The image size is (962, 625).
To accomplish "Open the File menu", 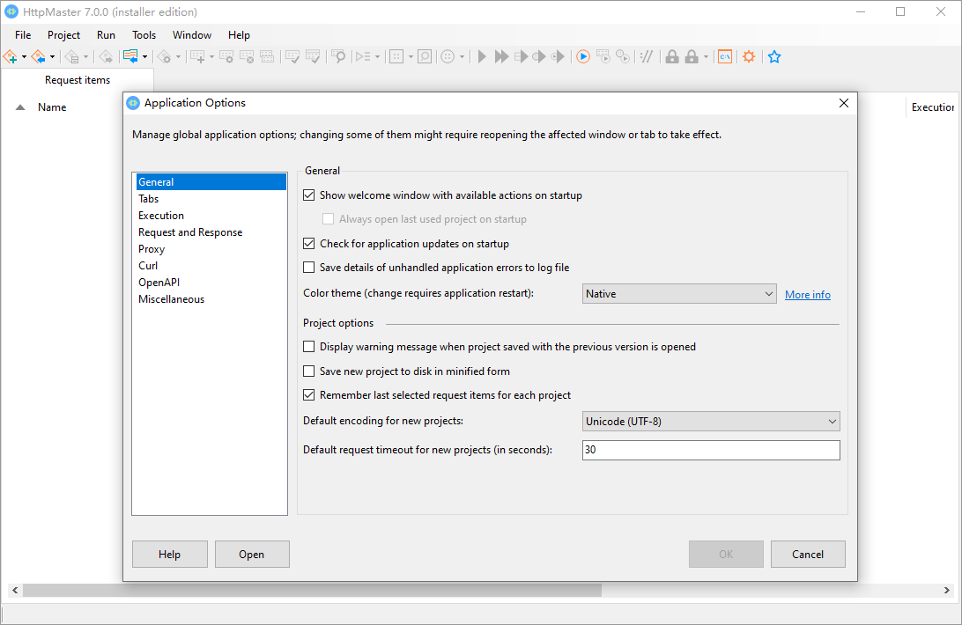I will click(23, 35).
